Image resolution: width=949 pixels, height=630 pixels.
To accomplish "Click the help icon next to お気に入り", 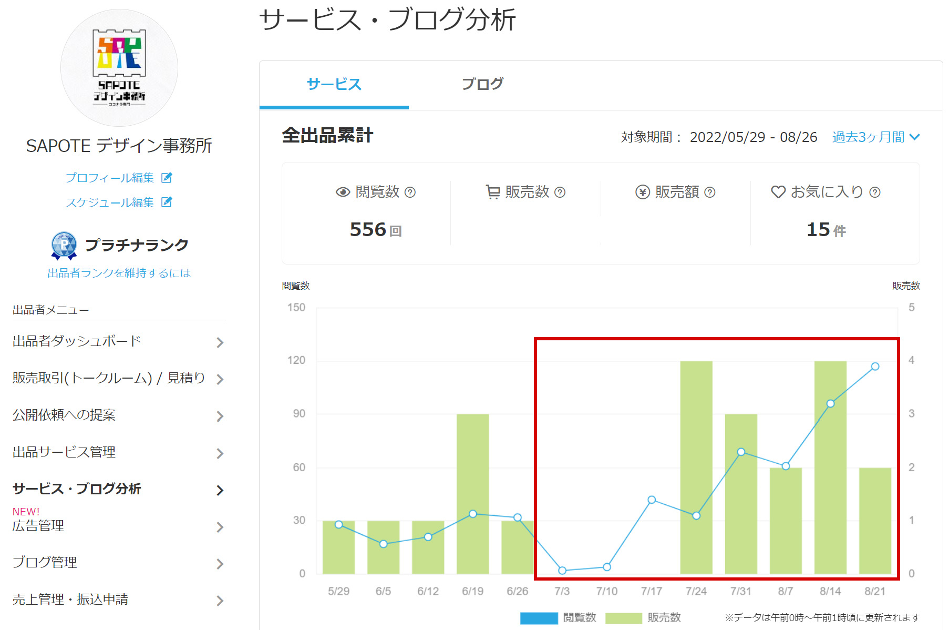I will (x=873, y=192).
